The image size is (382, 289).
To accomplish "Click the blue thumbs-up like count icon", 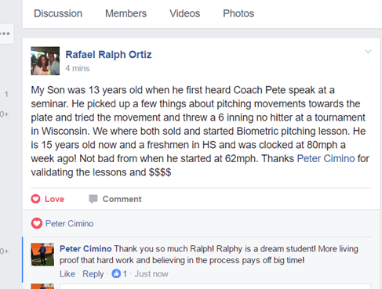I will click(x=116, y=273).
